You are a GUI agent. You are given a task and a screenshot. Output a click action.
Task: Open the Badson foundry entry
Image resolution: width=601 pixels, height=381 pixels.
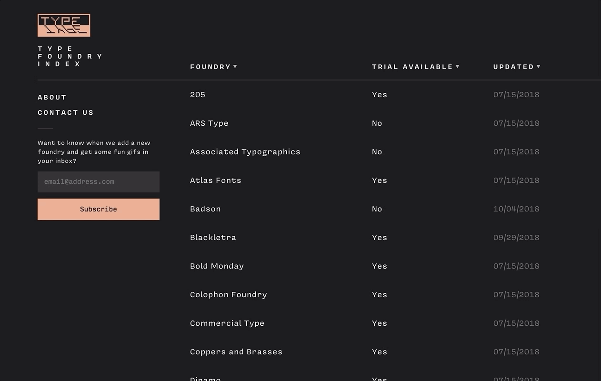coord(205,209)
